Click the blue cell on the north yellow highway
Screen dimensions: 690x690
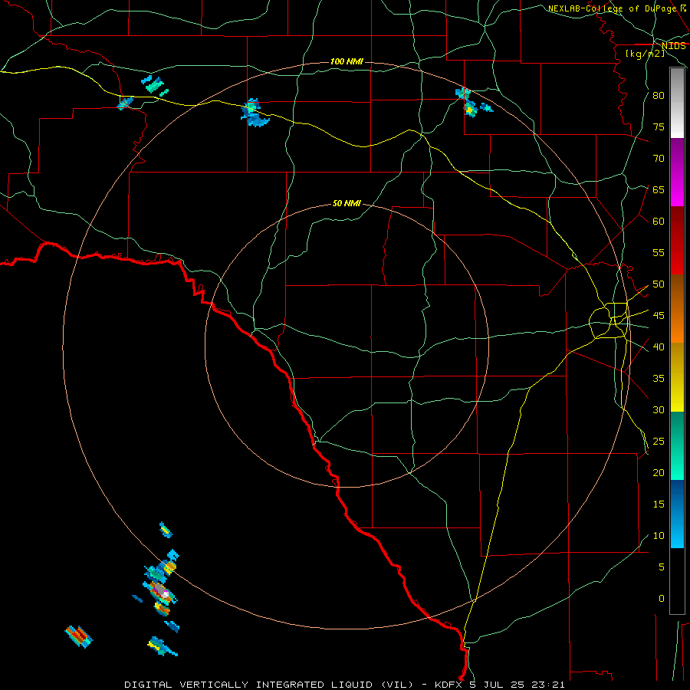254,113
